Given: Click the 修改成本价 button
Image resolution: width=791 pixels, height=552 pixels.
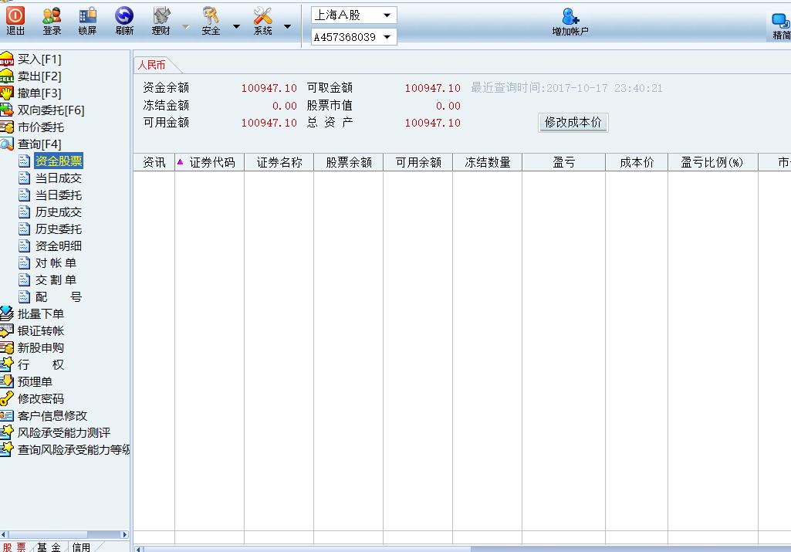Looking at the screenshot, I should coord(573,122).
